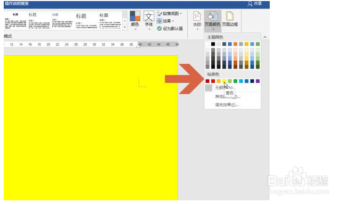Click the dropdown arrow under Watermark (水印)
Screen dimensions: 349x204
[197, 29]
